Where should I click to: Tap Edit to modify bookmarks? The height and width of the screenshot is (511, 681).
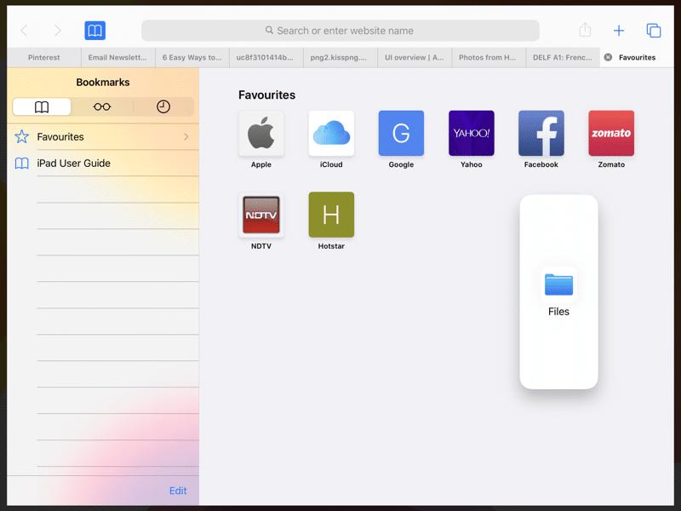178,491
